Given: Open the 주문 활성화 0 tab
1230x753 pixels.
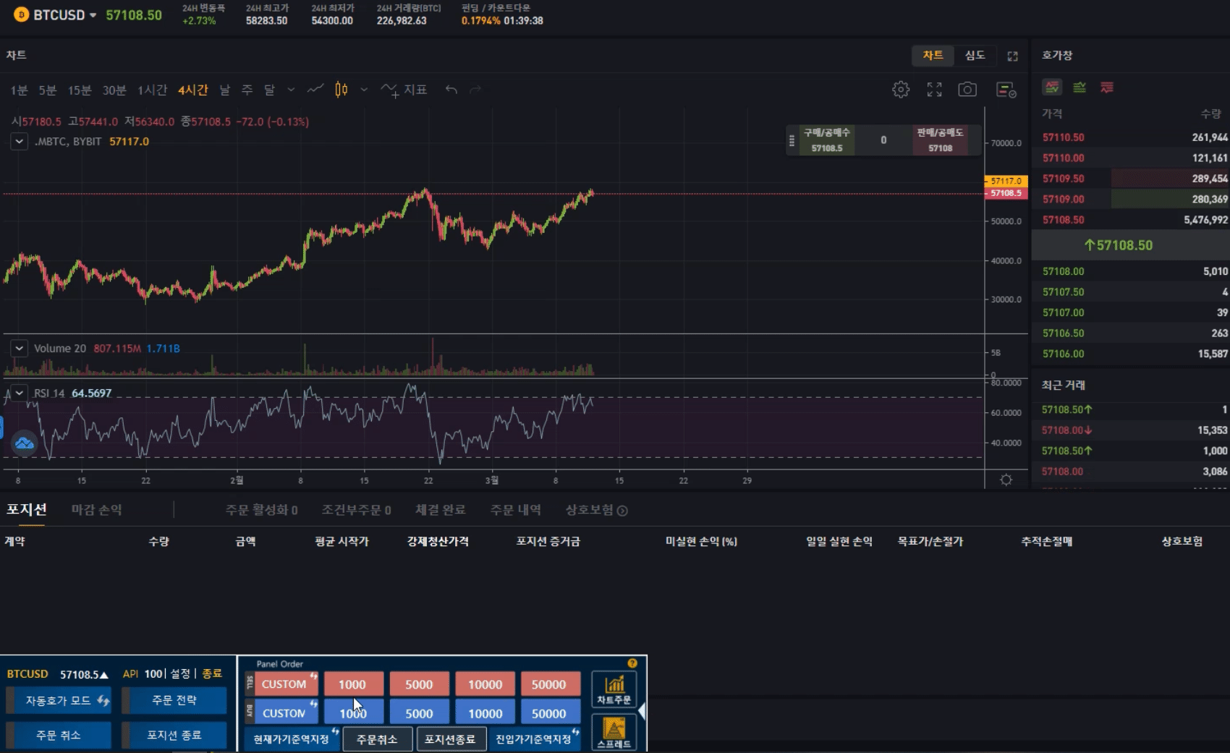Looking at the screenshot, I should point(261,510).
